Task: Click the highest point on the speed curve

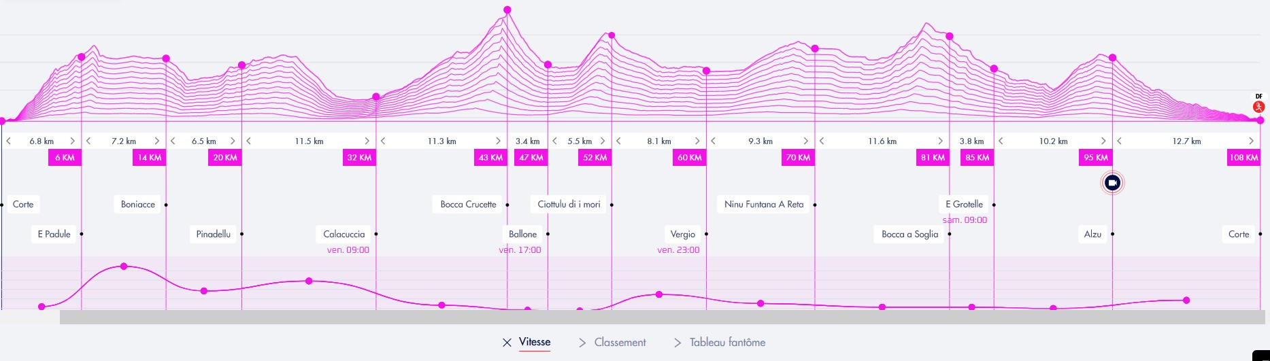Action: [x=124, y=266]
